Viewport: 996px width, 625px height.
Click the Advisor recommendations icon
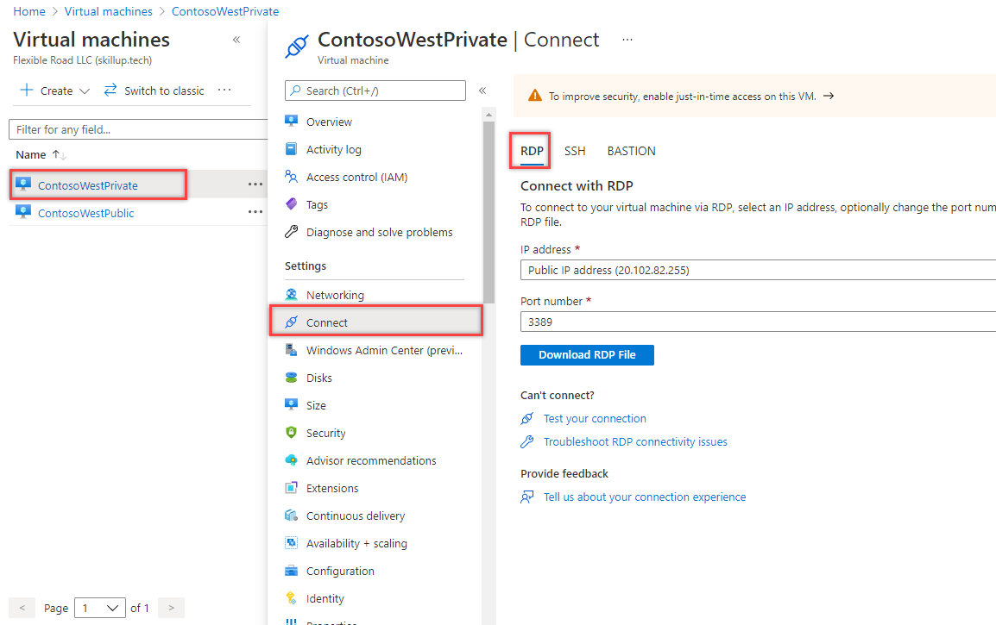[x=292, y=460]
